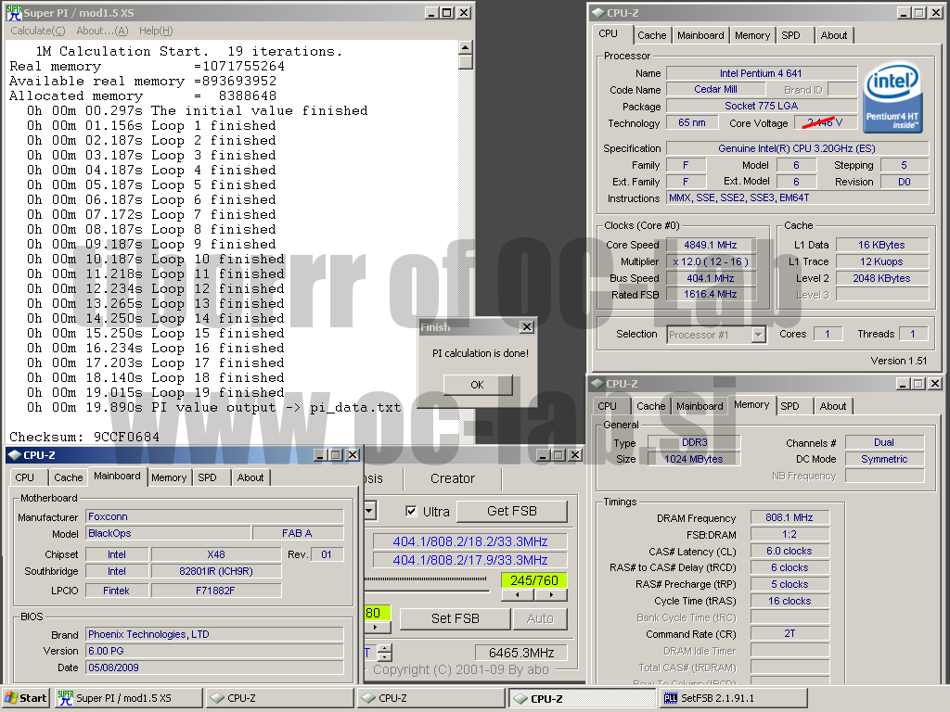Click the Multiplier value x 12.0 ( 12 - 16 )

(711, 261)
